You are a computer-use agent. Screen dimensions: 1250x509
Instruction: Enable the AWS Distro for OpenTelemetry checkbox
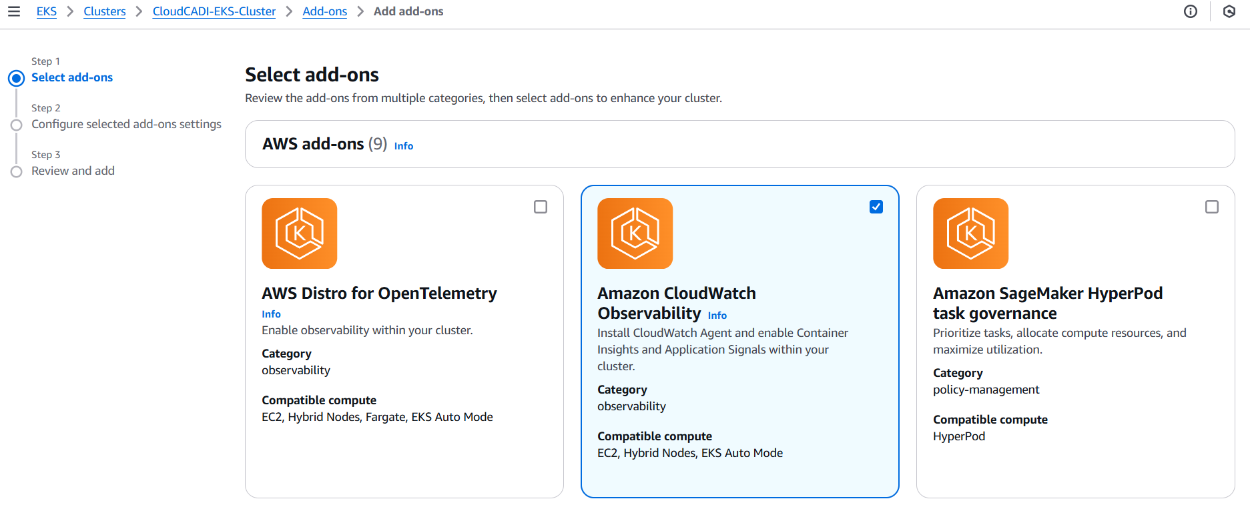click(x=541, y=207)
